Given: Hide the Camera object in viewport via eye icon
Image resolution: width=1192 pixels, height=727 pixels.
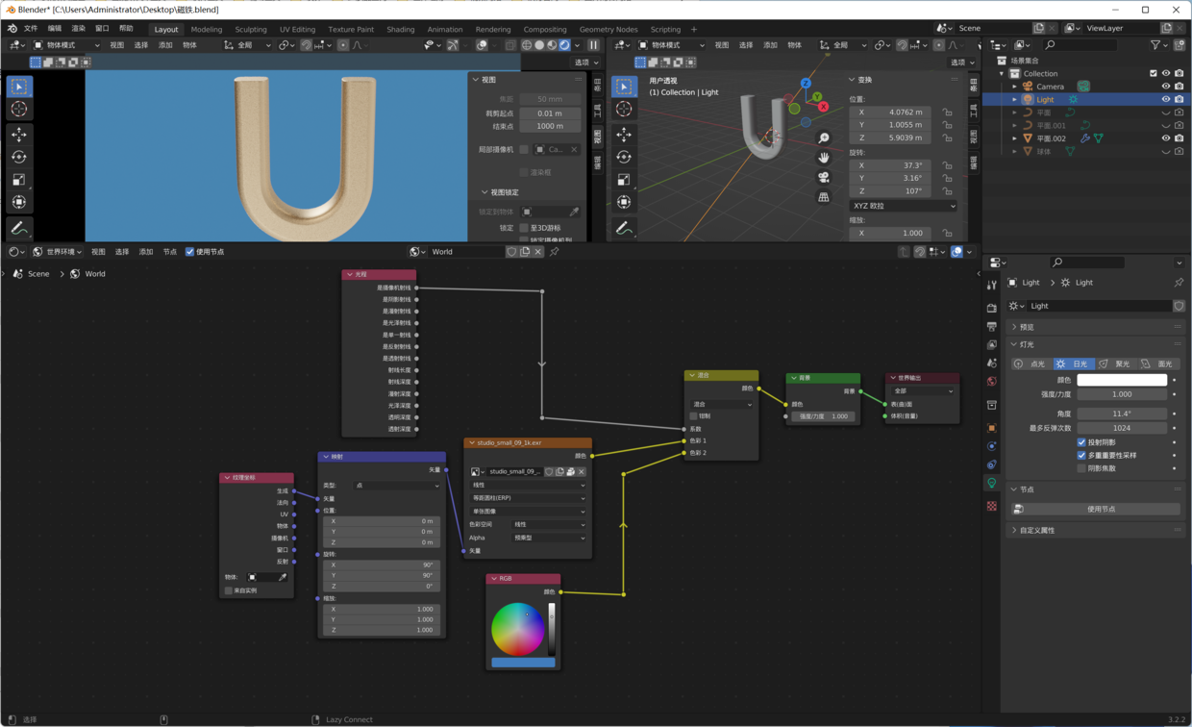Looking at the screenshot, I should pyautogui.click(x=1166, y=87).
